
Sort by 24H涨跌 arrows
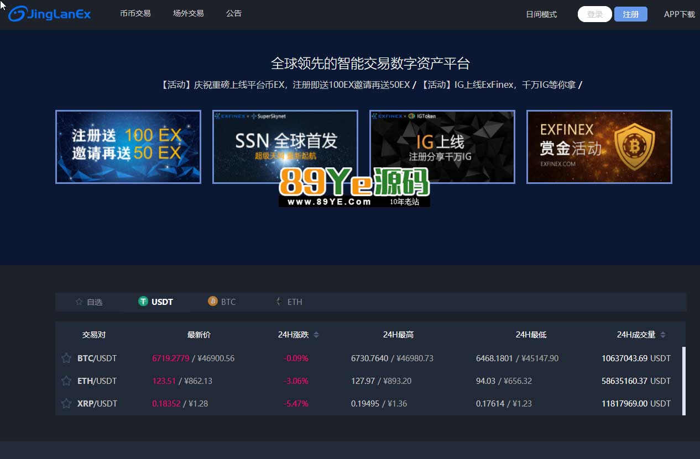pos(316,335)
